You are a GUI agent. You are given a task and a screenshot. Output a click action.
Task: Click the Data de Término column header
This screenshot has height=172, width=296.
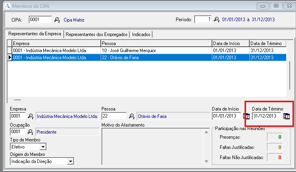268,43
